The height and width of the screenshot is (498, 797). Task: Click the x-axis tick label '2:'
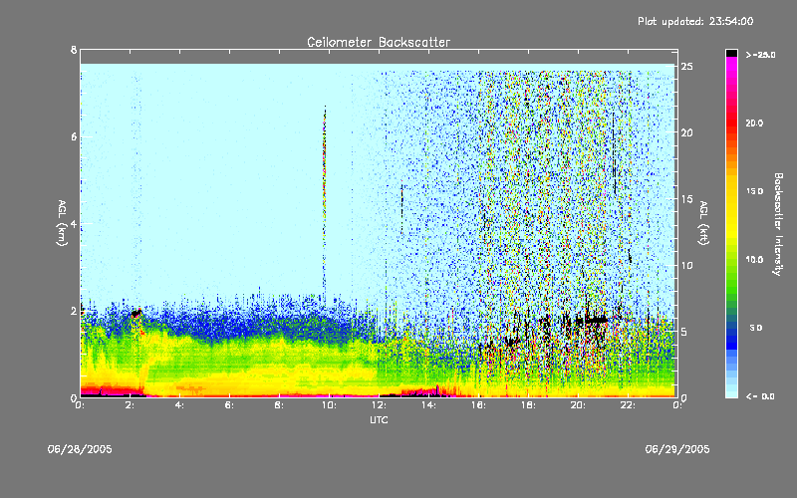[x=131, y=405]
